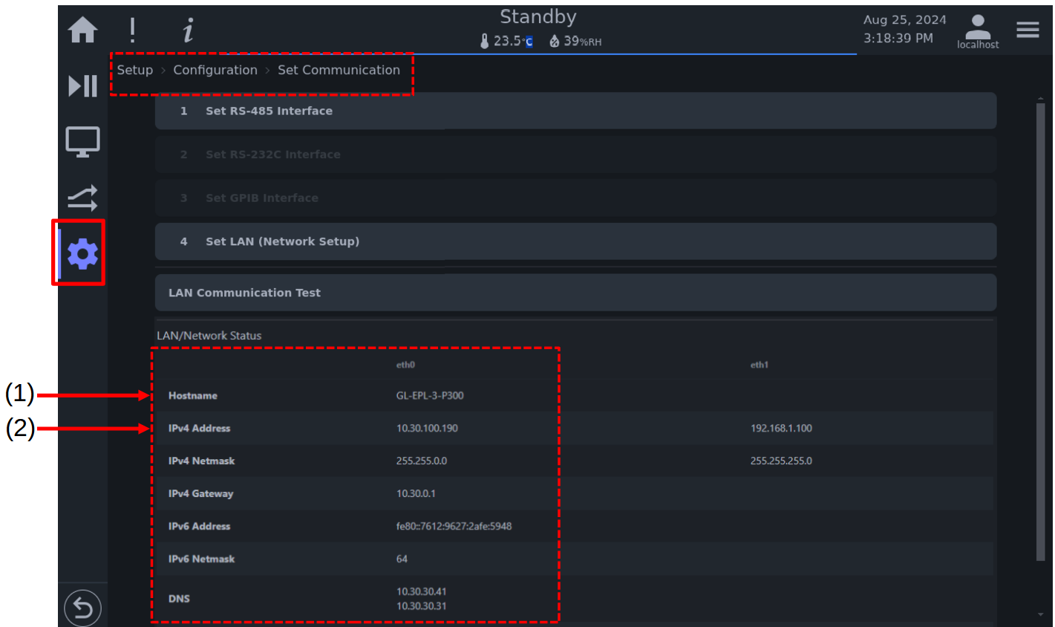
Task: Click the eth1 column header
Action: [x=759, y=365]
